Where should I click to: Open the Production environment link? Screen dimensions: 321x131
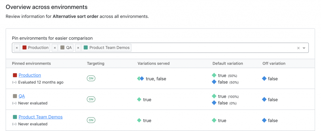click(x=30, y=75)
